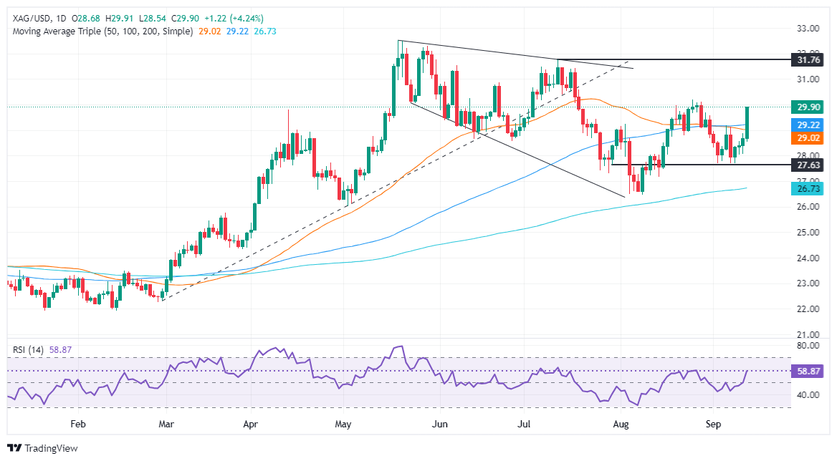Click the Feb date axis label

click(78, 424)
